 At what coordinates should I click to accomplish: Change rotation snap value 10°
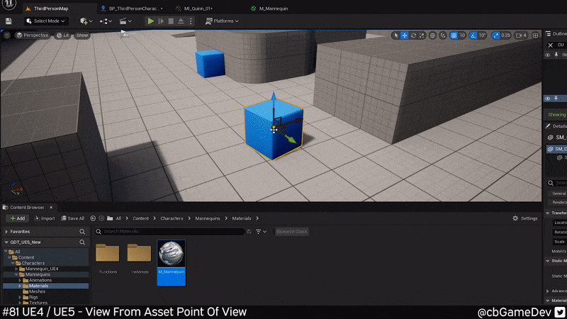pyautogui.click(x=482, y=35)
